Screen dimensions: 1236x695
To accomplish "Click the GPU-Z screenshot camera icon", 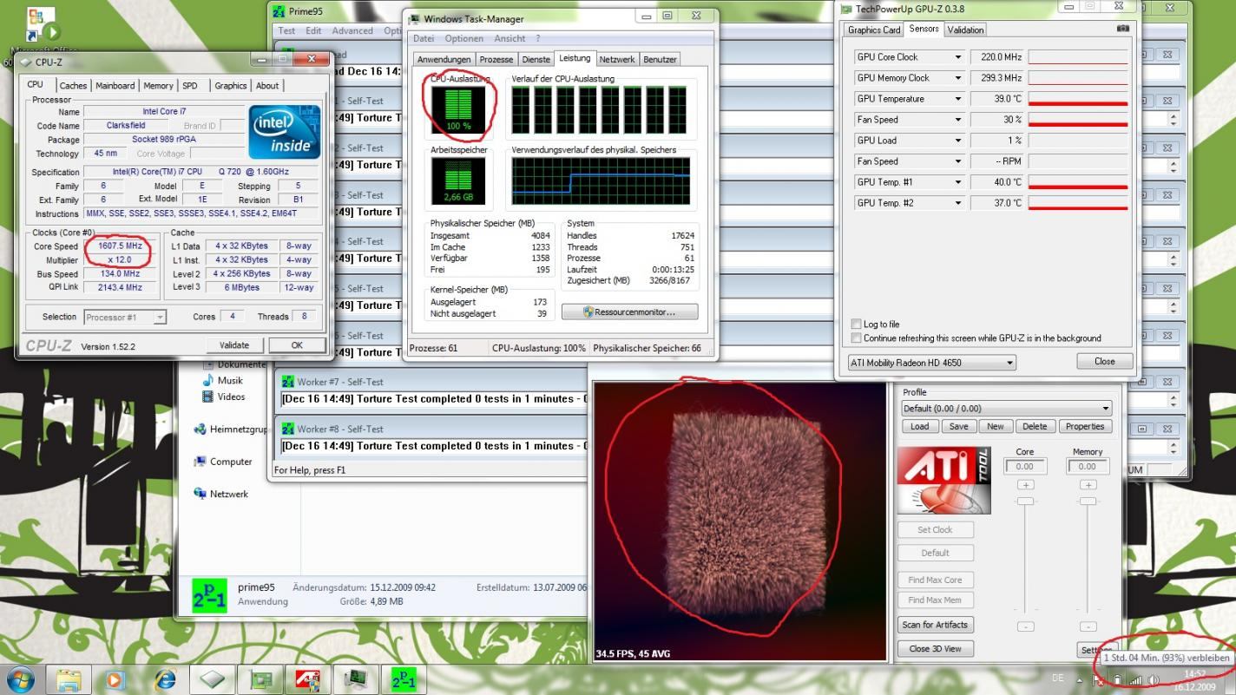I will [x=1123, y=29].
